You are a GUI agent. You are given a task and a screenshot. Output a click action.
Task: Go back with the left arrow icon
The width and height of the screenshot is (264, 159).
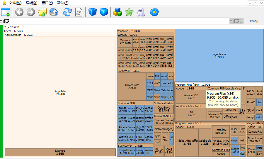(19, 12)
